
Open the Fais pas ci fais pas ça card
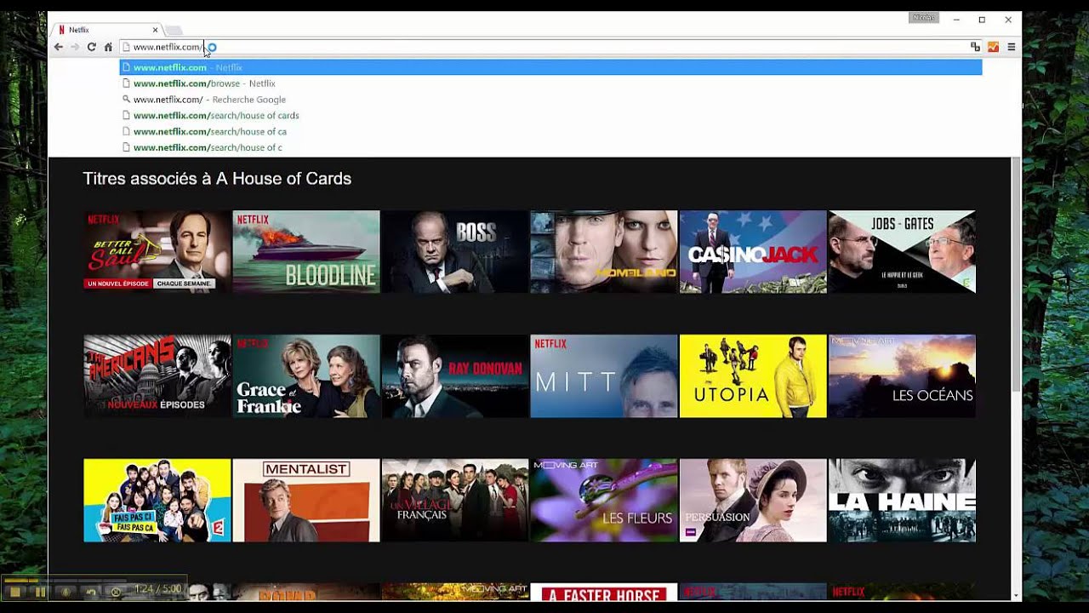[157, 501]
